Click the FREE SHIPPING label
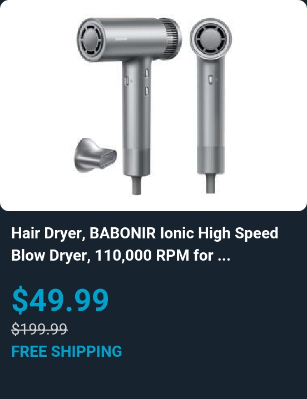This screenshot has width=307, height=399. tap(67, 351)
